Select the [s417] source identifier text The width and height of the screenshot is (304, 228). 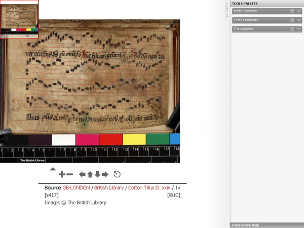(x=51, y=195)
